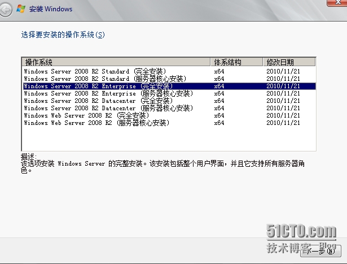Select Windows Server 2008 R2 Enterprise (完全安装)

pyautogui.click(x=169, y=86)
